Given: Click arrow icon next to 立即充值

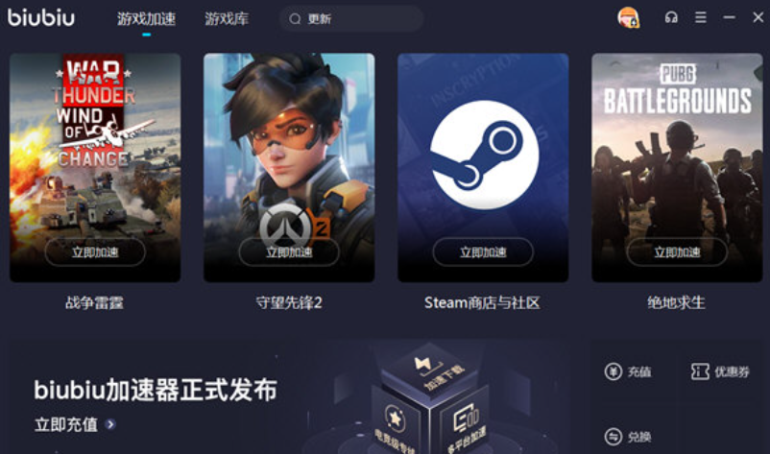Looking at the screenshot, I should (110, 424).
